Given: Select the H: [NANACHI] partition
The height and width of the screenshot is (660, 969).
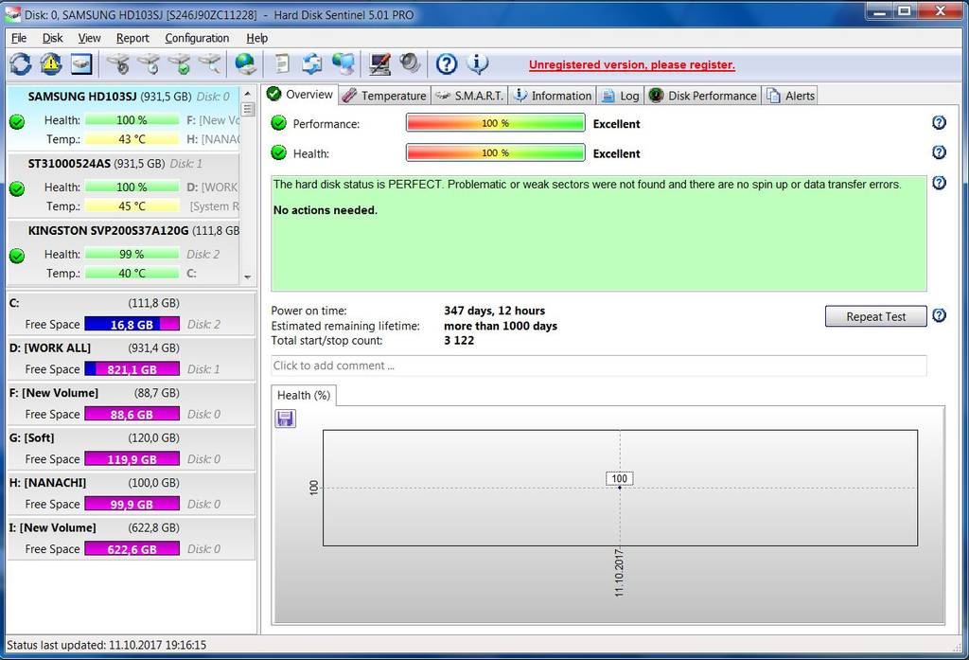Looking at the screenshot, I should click(131, 493).
